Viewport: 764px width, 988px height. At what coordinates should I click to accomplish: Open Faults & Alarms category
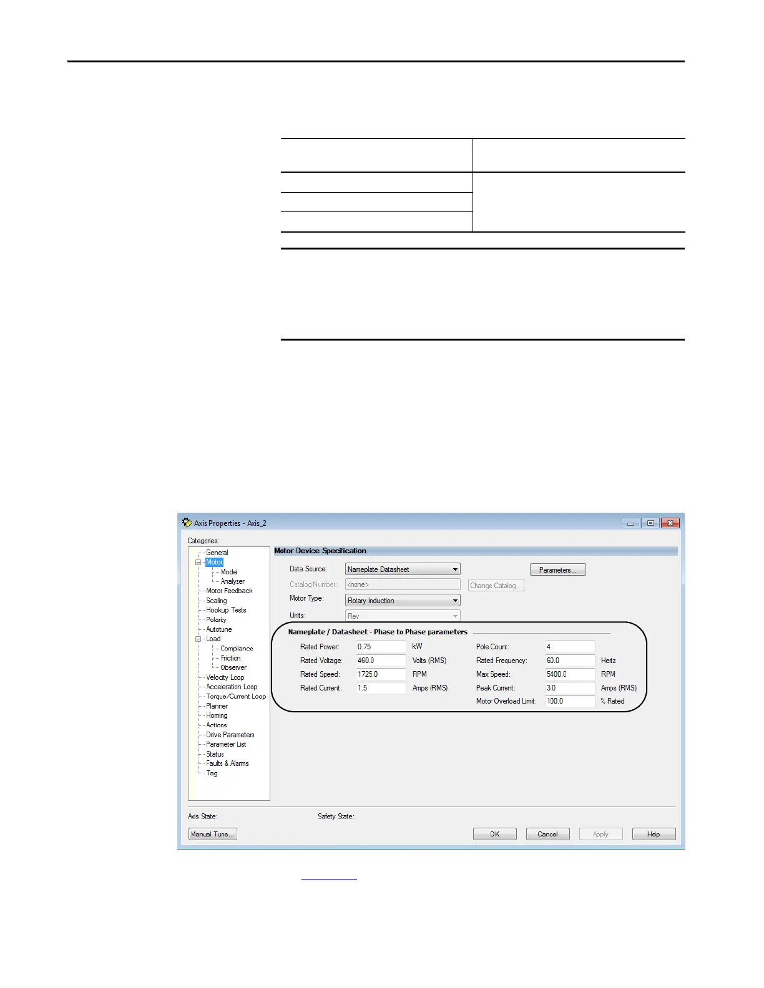tap(227, 763)
